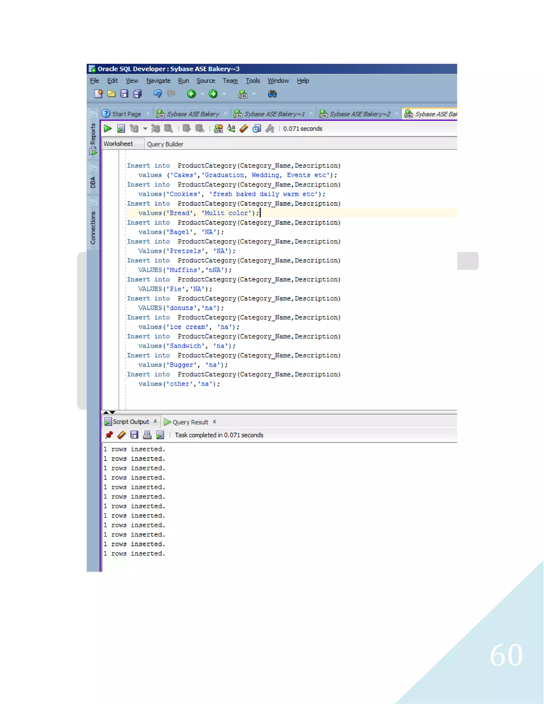Open the Connections side panel
This screenshot has width=544, height=704.
(93, 228)
